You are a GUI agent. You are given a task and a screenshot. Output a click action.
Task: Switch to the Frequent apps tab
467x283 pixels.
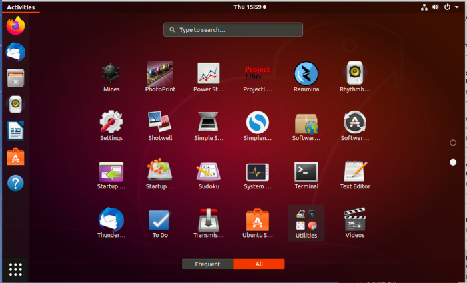point(207,264)
